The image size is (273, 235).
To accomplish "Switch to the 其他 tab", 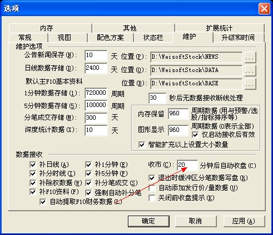I will 133,28.
